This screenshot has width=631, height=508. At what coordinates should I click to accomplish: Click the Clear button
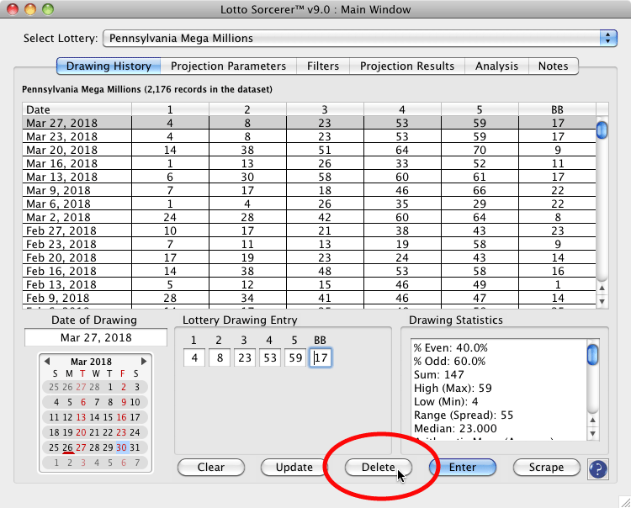click(211, 467)
